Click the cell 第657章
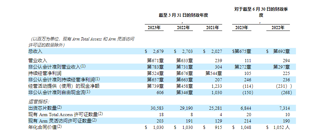The width and height of the screenshot is (312, 136). (155, 80)
